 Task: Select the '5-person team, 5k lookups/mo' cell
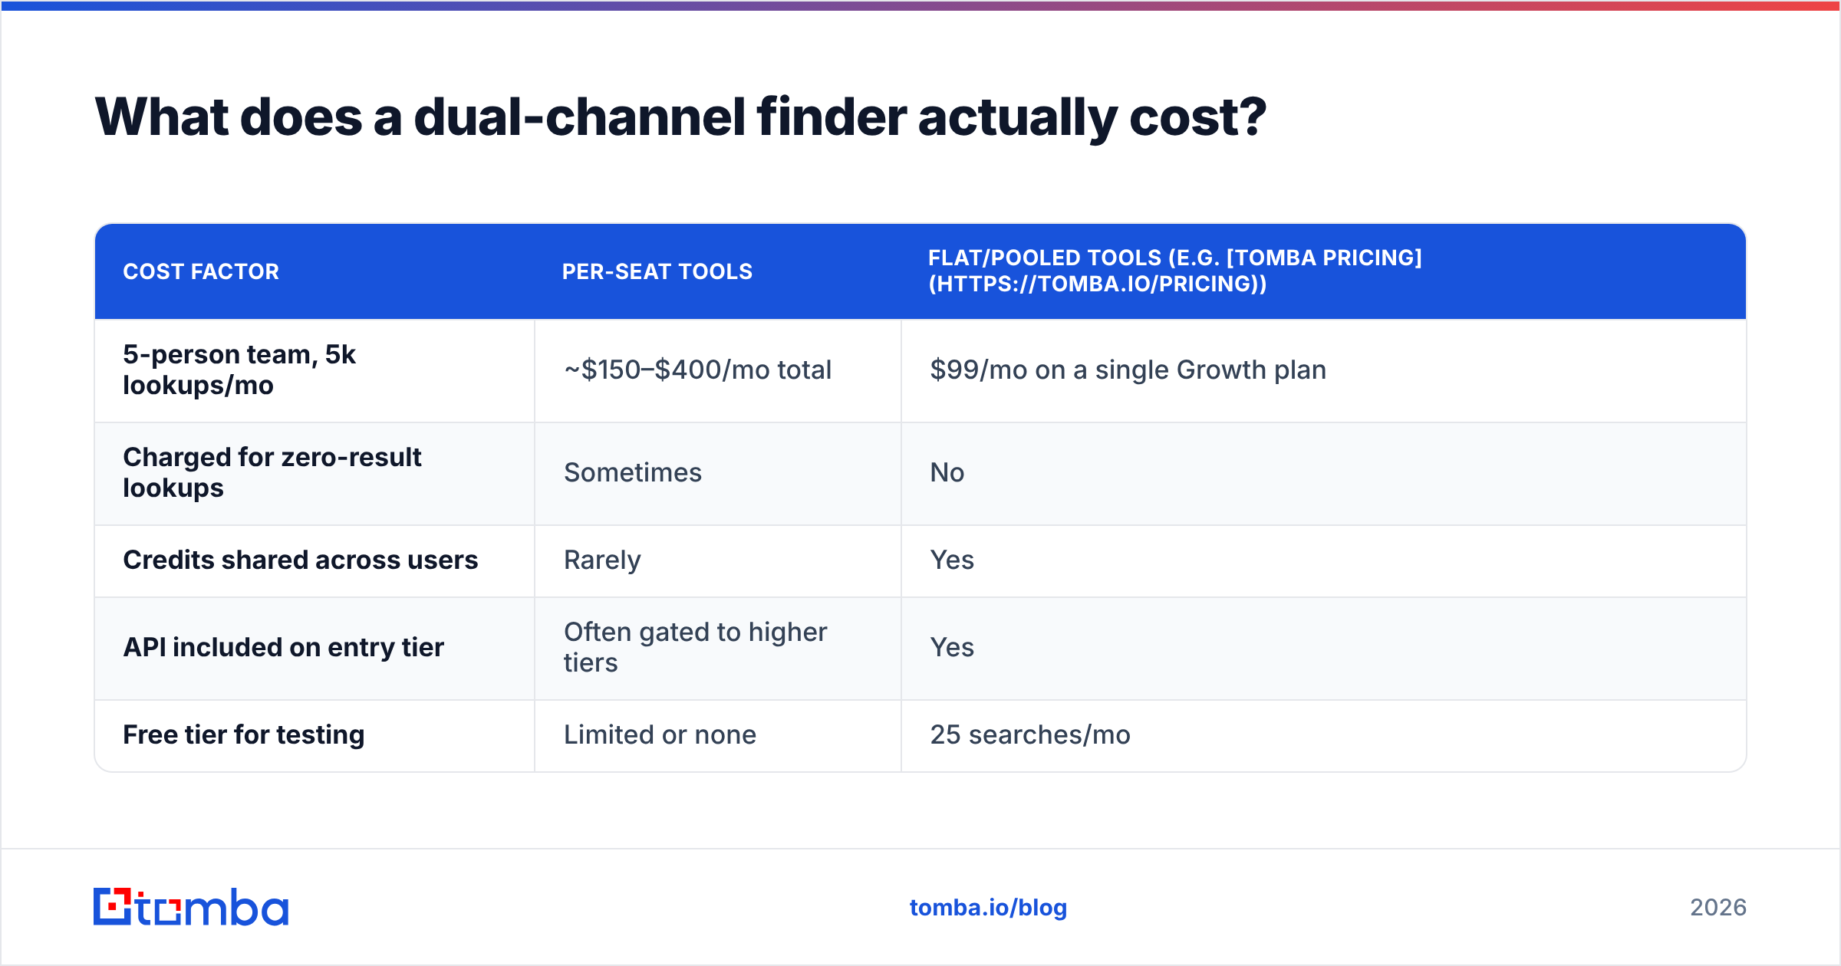(315, 370)
